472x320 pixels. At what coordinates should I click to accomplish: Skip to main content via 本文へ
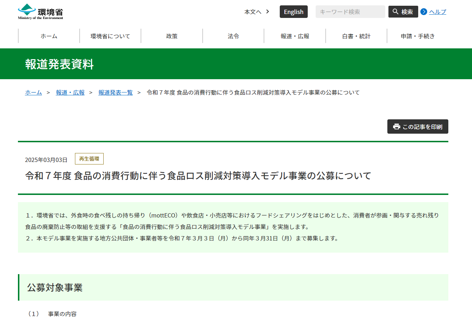(253, 12)
